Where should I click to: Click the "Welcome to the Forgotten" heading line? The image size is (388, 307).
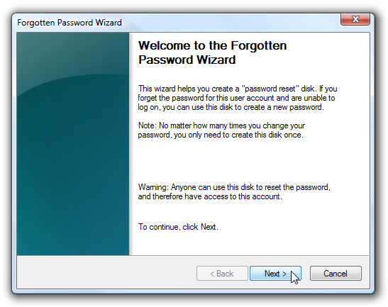coord(212,45)
